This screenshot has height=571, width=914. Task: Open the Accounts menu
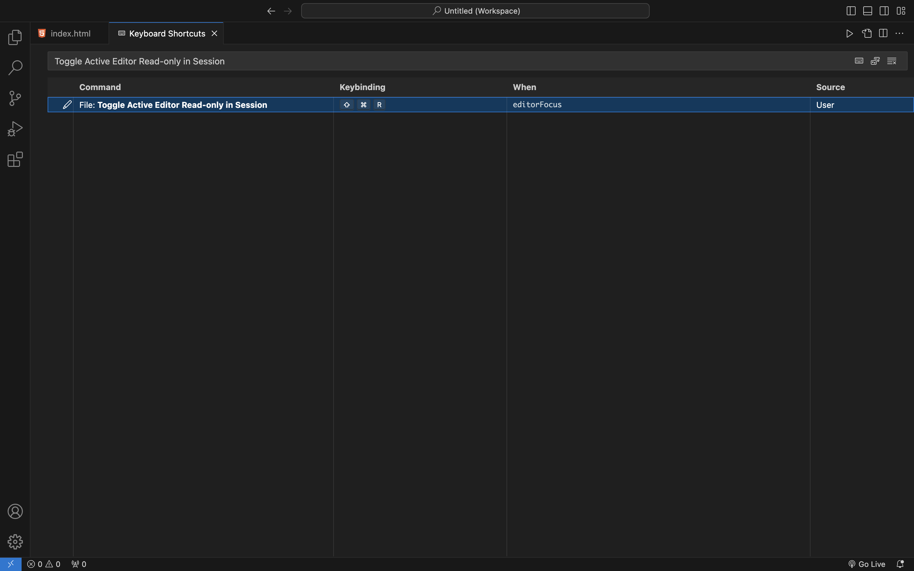(x=15, y=511)
